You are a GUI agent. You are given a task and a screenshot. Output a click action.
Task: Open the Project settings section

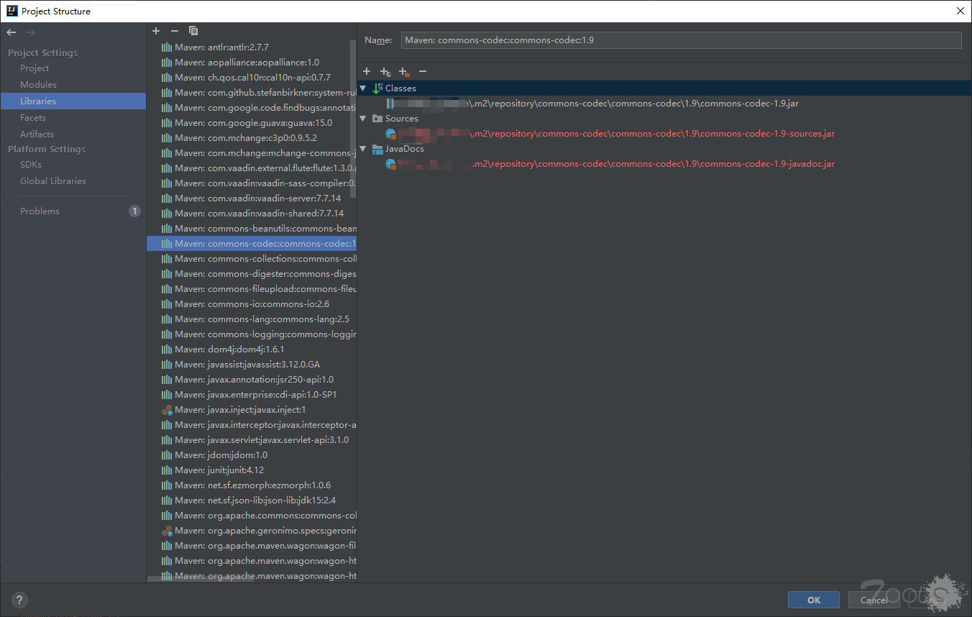(35, 68)
